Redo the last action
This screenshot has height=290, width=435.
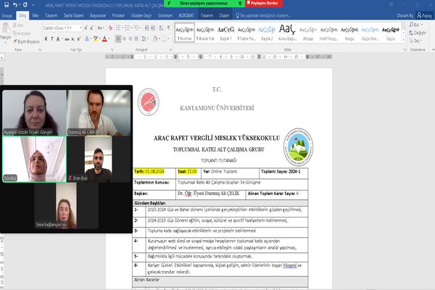click(25, 5)
